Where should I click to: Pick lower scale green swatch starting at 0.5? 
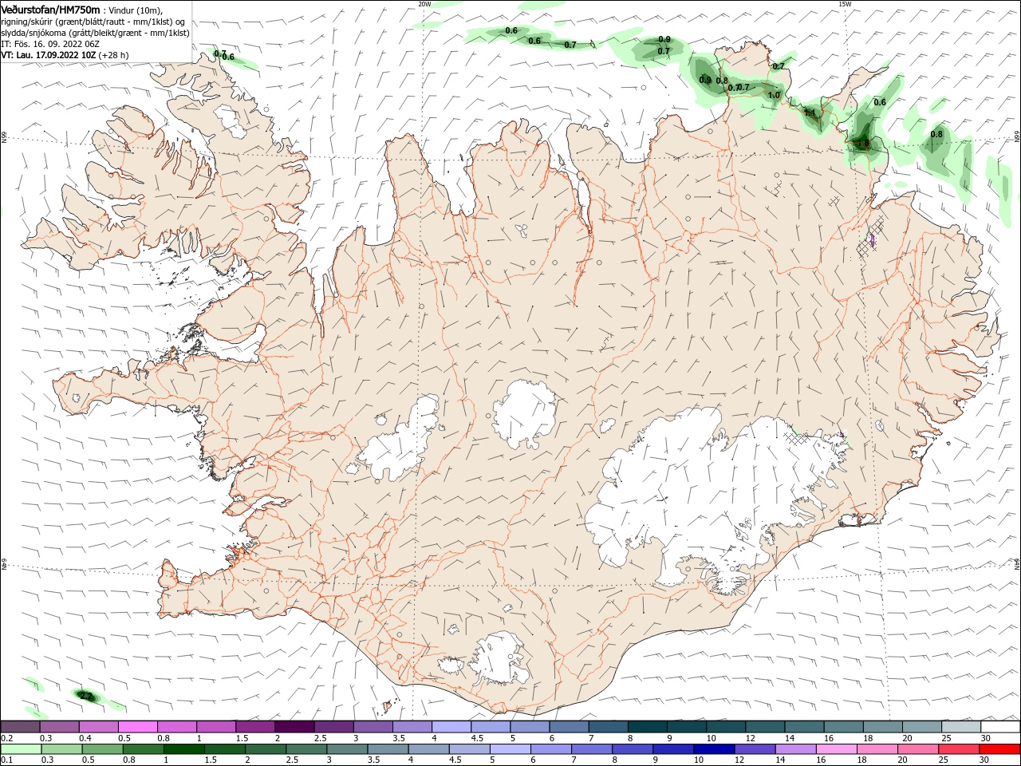pos(102,749)
